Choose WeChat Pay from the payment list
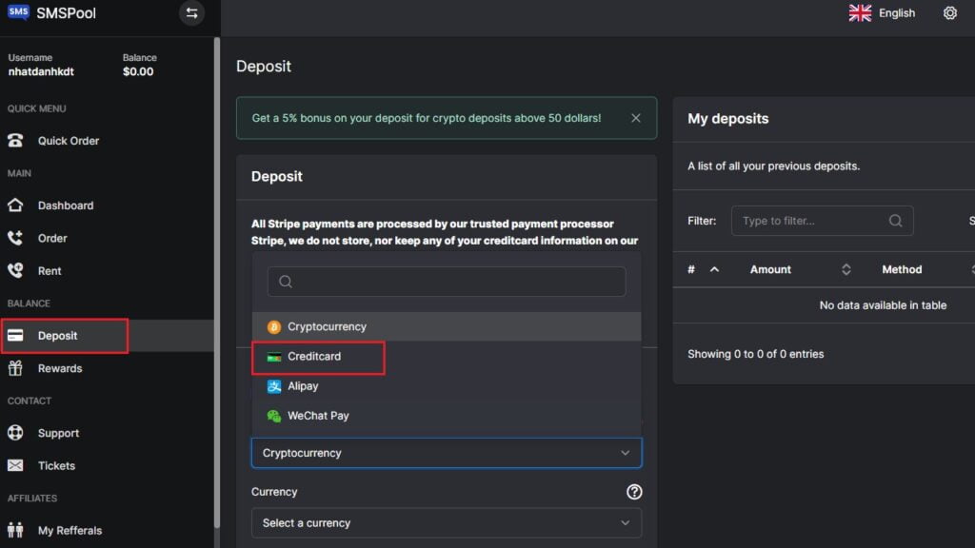Viewport: 975px width, 548px height. (318, 416)
